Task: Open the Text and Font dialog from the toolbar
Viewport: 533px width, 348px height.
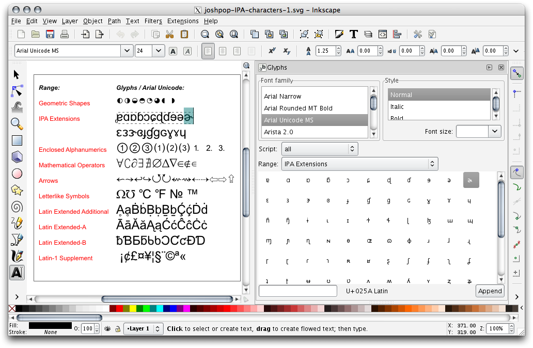Action: (x=353, y=34)
